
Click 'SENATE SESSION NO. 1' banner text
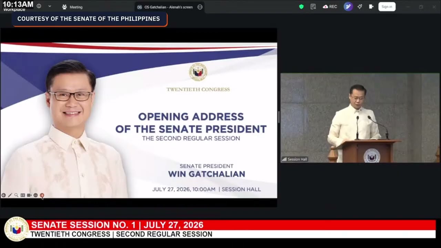(x=83, y=225)
